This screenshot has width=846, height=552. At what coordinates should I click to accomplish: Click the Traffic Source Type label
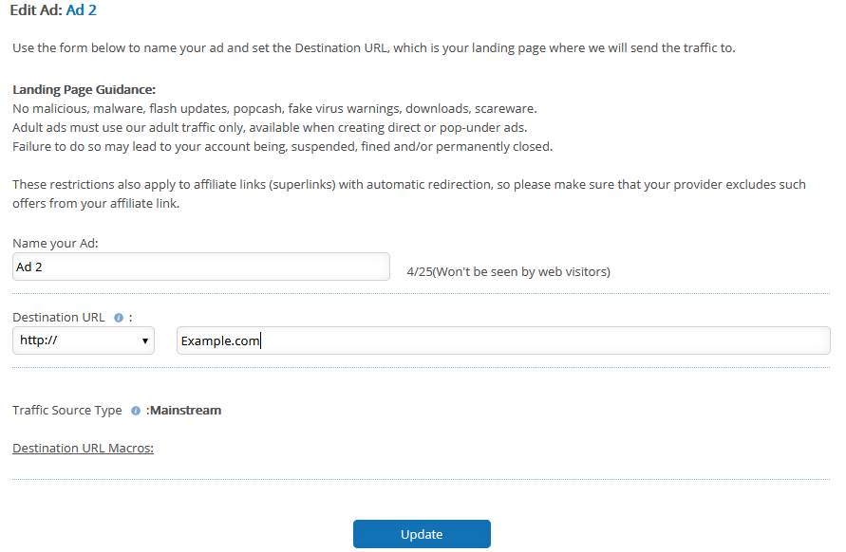coord(67,411)
